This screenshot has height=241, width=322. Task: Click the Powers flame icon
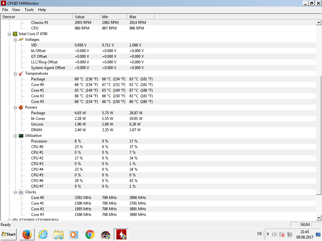tap(21, 107)
